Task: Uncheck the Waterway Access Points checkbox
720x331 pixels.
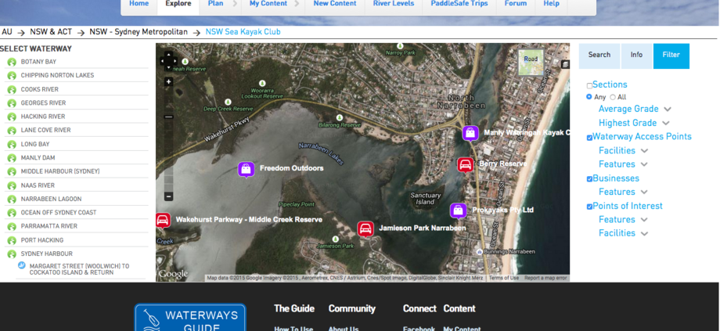Action: (x=589, y=138)
